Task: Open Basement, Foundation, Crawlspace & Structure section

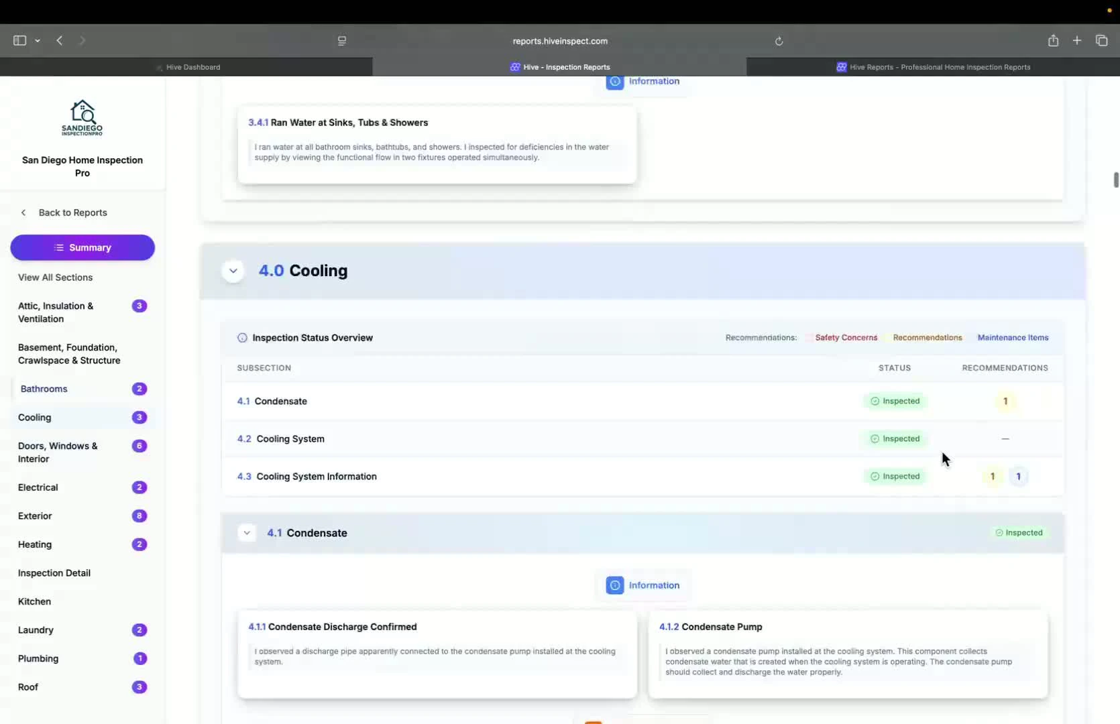Action: click(82, 354)
